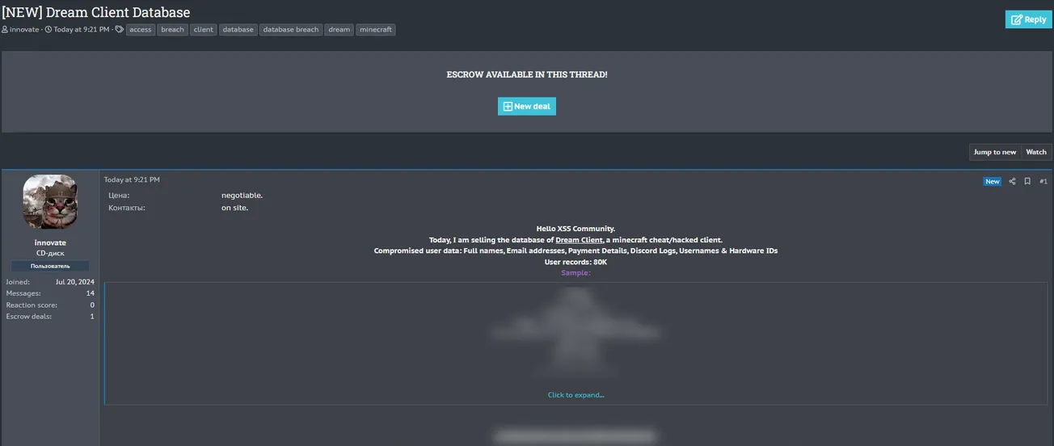This screenshot has width=1054, height=446.
Task: Click the Reply button at top right
Action: coord(1028,19)
